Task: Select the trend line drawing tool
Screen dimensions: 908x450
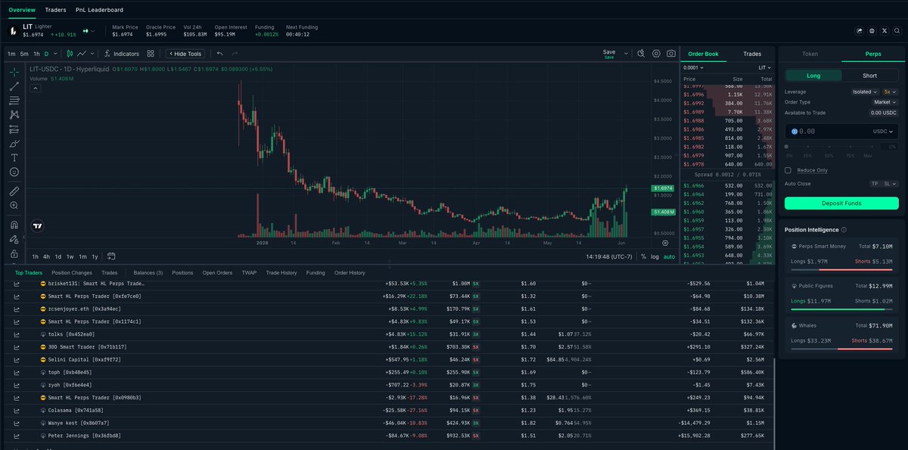Action: click(14, 86)
